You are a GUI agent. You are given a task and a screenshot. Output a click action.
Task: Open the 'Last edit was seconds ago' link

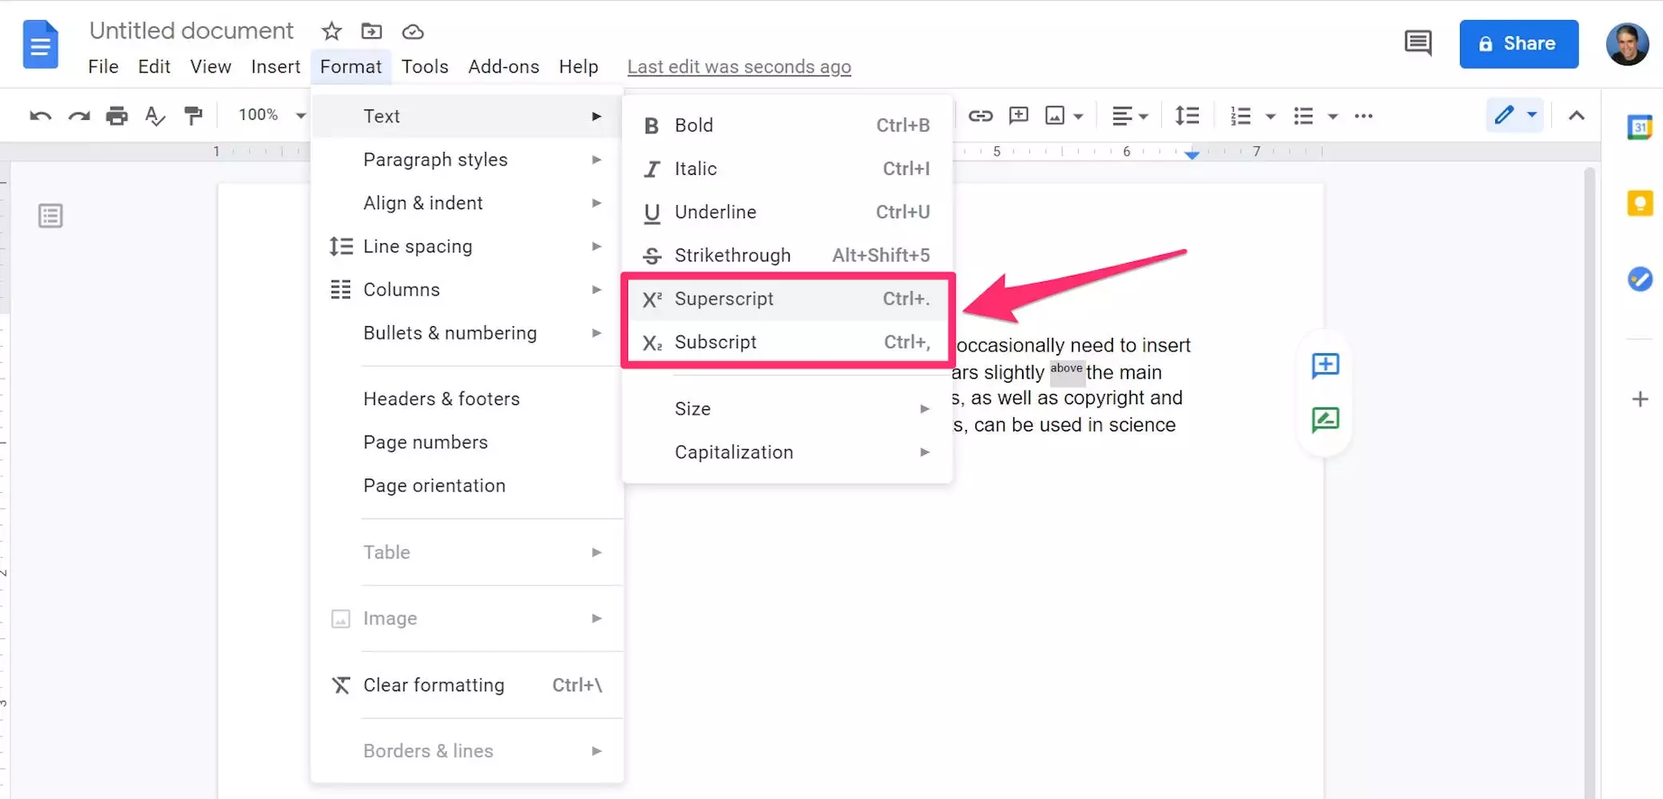pos(738,67)
